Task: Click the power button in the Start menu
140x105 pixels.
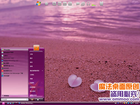Action: 32,100
